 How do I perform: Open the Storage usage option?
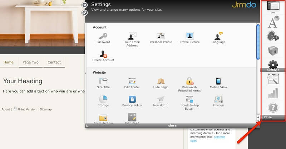[103, 101]
